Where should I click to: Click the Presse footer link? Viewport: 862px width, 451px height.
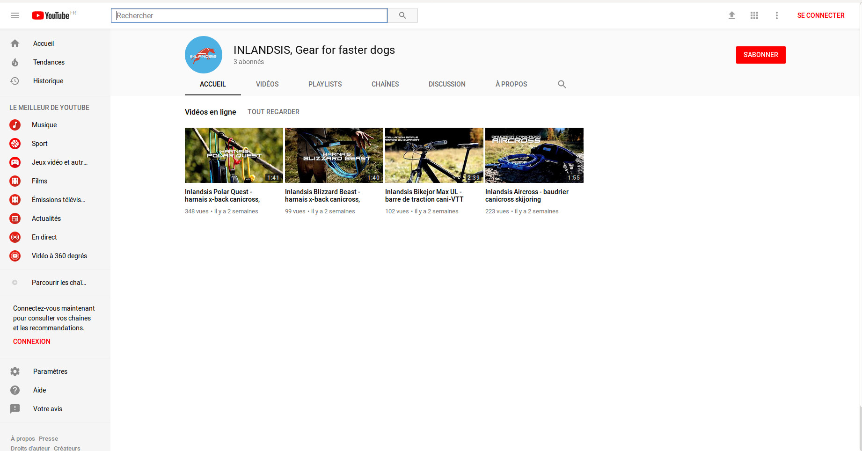[49, 439]
